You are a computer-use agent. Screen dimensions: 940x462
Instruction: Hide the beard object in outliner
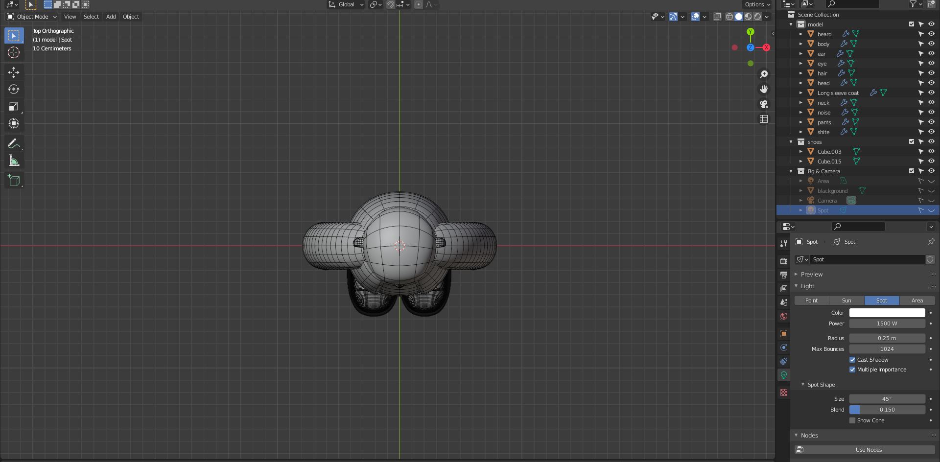(931, 34)
